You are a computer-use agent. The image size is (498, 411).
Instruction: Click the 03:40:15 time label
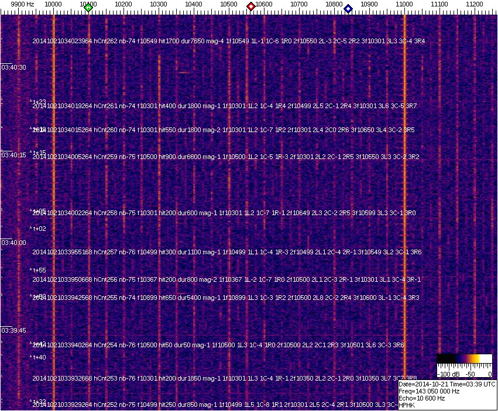coord(14,155)
